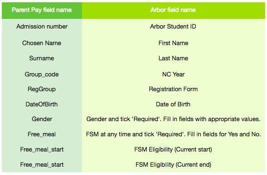
Task: Click the 'NC Year' cell
Action: pyautogui.click(x=174, y=74)
